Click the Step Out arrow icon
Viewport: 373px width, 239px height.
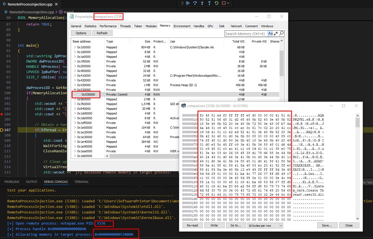click(209, 3)
